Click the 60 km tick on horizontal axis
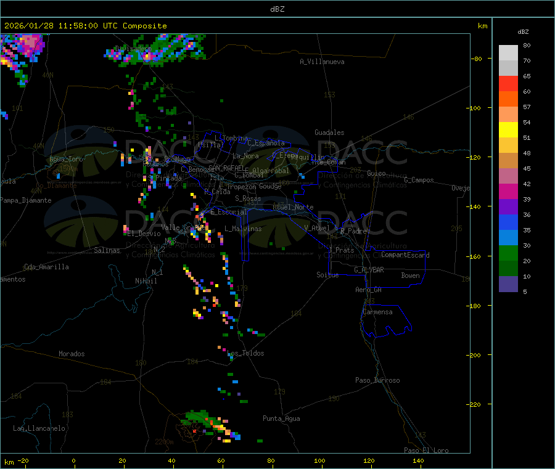The width and height of the screenshot is (555, 469). (x=221, y=460)
